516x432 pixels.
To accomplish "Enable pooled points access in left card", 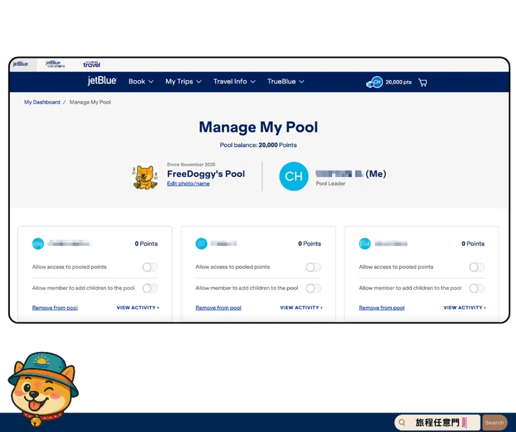I will pos(150,267).
